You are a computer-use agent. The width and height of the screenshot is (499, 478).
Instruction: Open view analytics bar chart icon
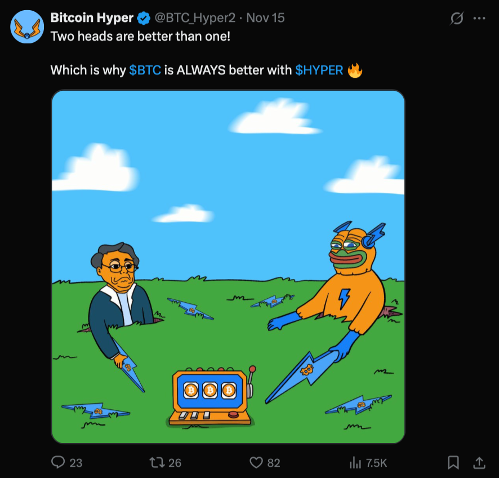coord(355,462)
